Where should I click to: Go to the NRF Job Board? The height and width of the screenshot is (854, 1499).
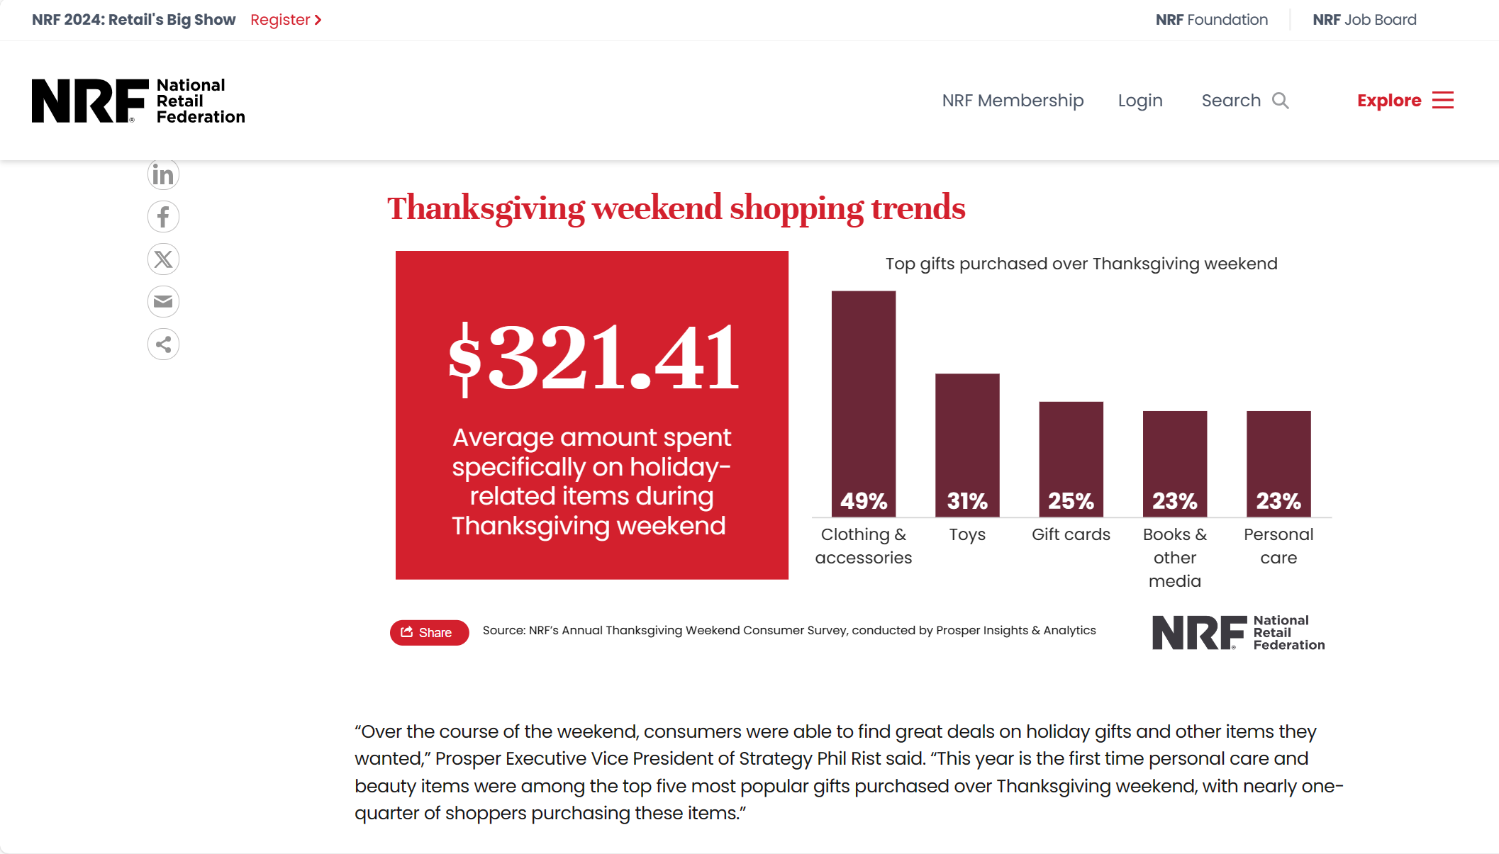click(x=1364, y=20)
